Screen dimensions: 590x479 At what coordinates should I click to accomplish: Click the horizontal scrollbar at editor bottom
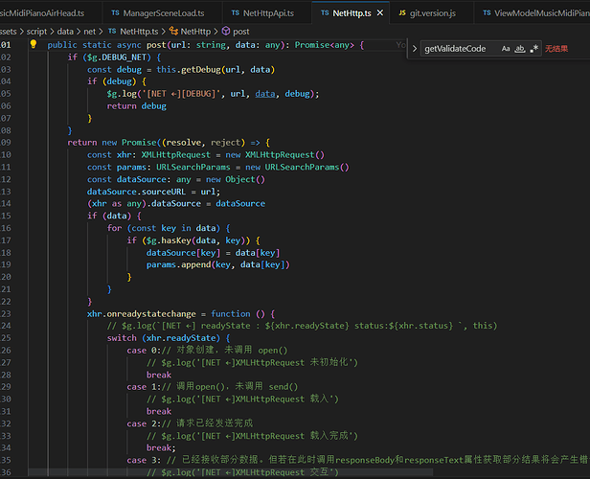230,471
